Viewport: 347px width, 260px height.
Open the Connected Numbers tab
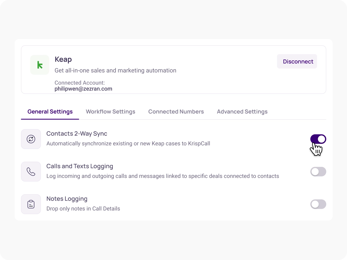176,112
